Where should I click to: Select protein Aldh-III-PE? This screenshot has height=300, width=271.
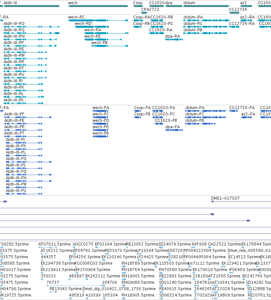coord(23,124)
